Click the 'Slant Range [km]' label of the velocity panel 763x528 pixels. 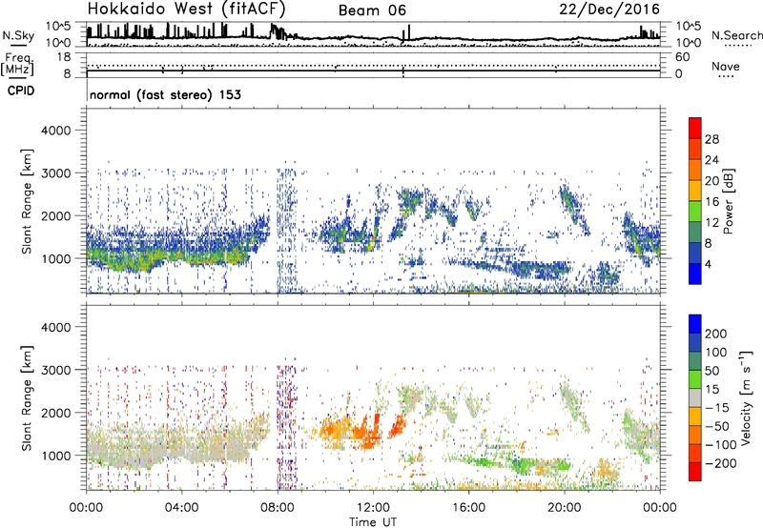click(x=27, y=398)
